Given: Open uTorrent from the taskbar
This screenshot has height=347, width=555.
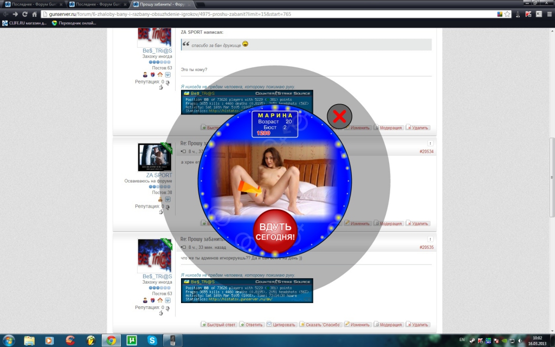Looking at the screenshot, I should click(131, 340).
